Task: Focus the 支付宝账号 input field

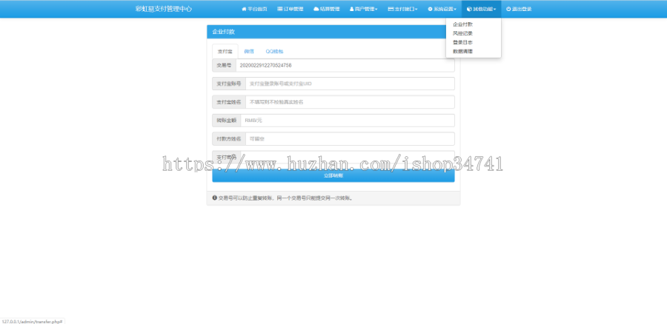Action: [350, 84]
